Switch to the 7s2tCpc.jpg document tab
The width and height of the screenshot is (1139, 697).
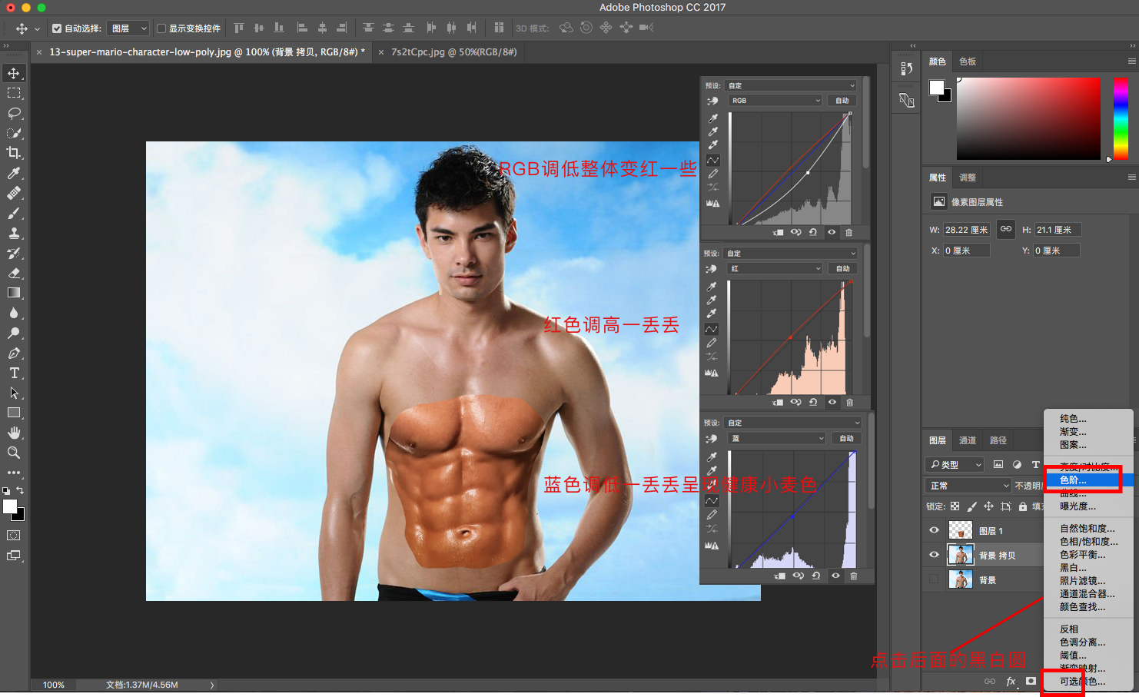click(453, 52)
